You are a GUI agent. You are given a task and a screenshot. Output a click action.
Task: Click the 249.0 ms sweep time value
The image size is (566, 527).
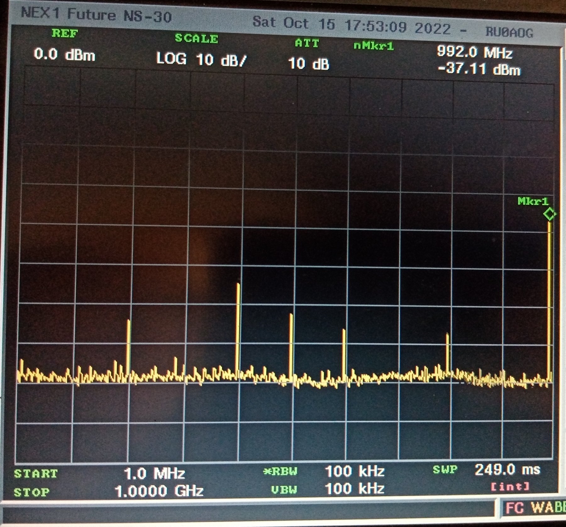click(x=507, y=470)
